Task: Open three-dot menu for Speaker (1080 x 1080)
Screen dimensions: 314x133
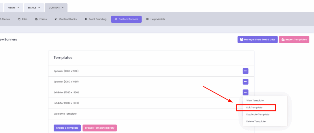Action: coord(245,82)
